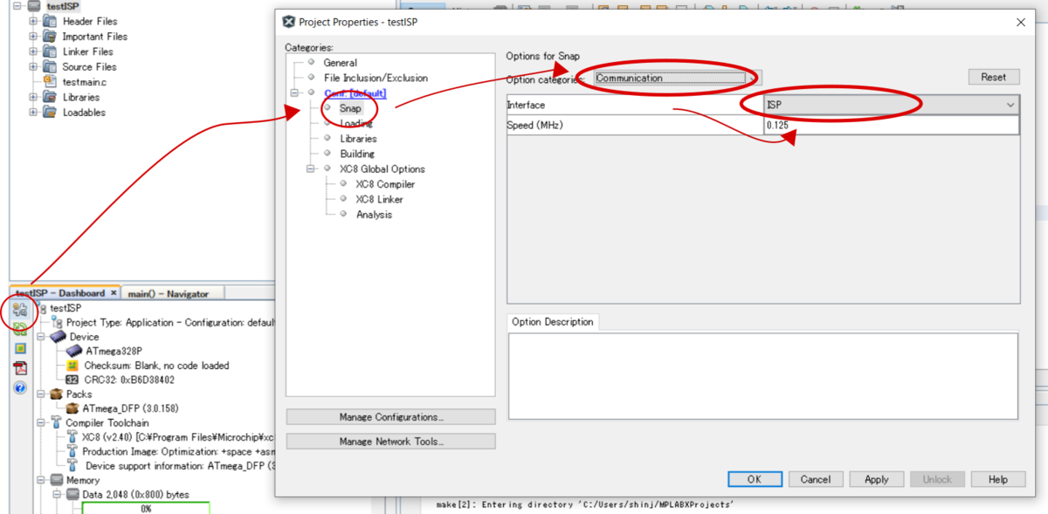
Task: Select XC8 Compiler category
Action: point(385,184)
